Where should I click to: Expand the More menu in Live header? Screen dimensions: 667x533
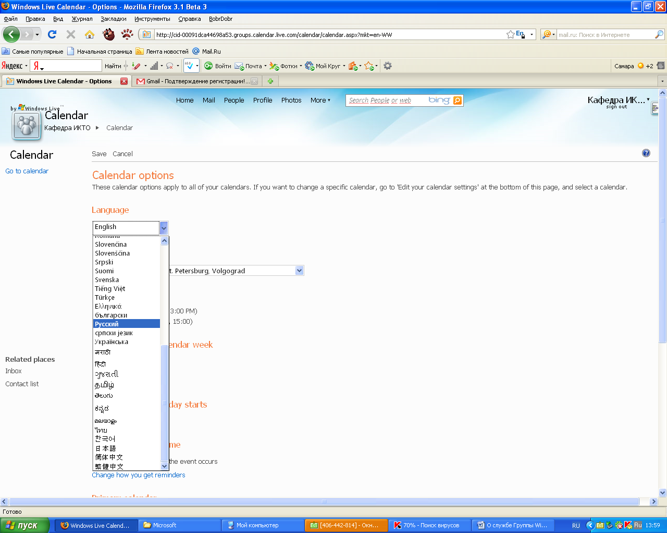320,100
